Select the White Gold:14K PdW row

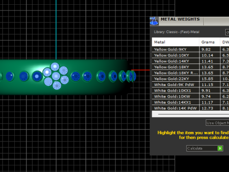190,108
